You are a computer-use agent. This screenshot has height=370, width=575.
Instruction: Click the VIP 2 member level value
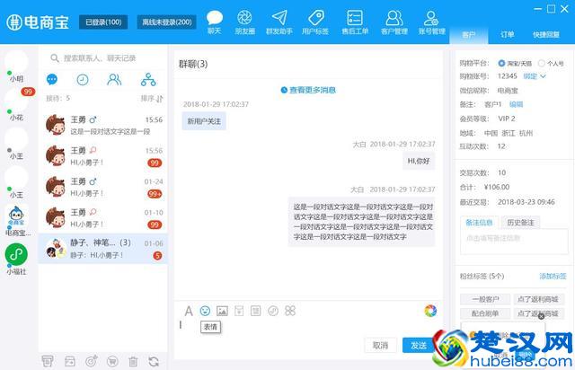coord(507,119)
